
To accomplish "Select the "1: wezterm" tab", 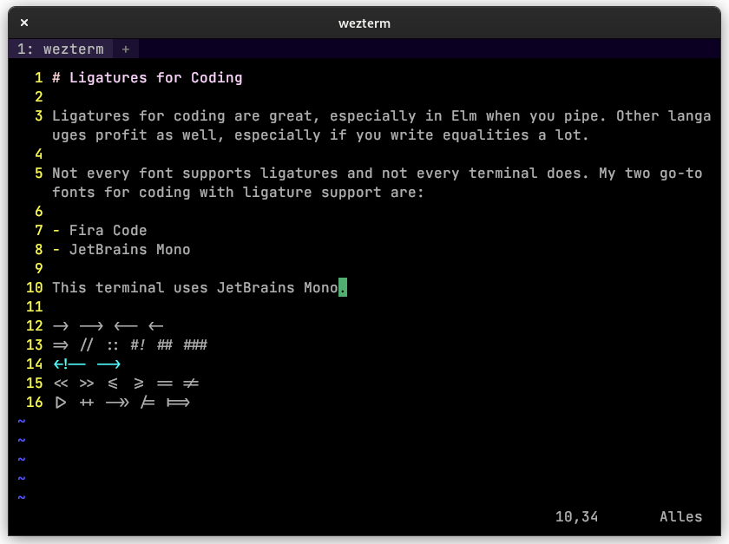I will (x=61, y=49).
